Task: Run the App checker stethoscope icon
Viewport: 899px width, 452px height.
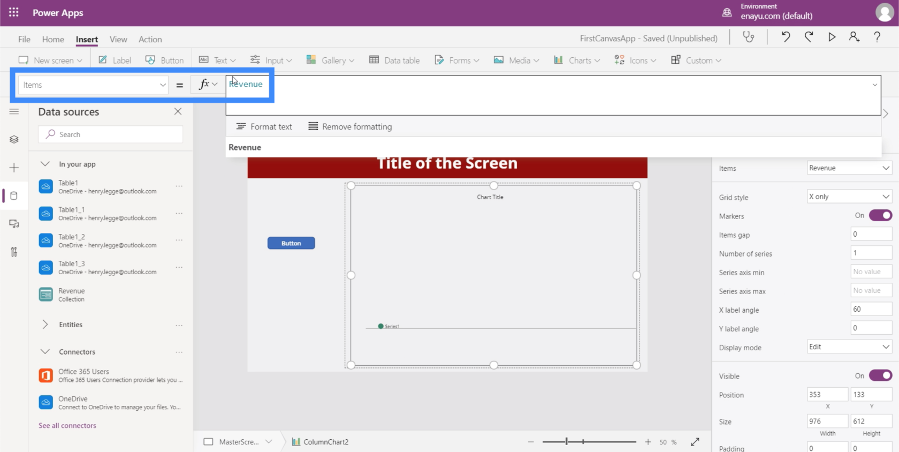Action: [749, 37]
